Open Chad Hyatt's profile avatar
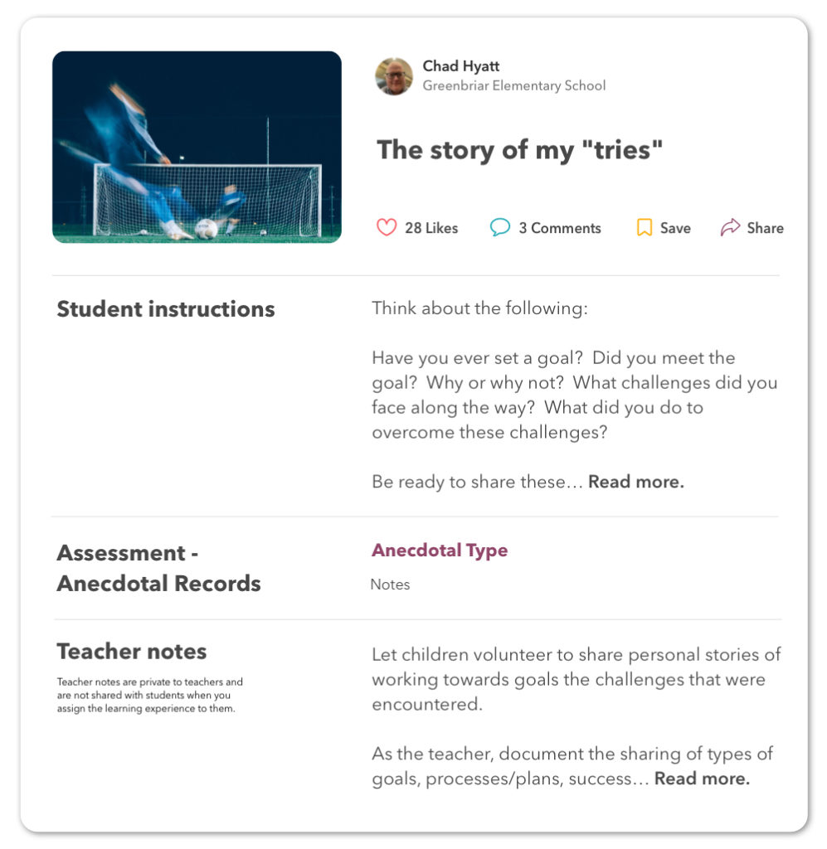The image size is (827, 849). (393, 76)
